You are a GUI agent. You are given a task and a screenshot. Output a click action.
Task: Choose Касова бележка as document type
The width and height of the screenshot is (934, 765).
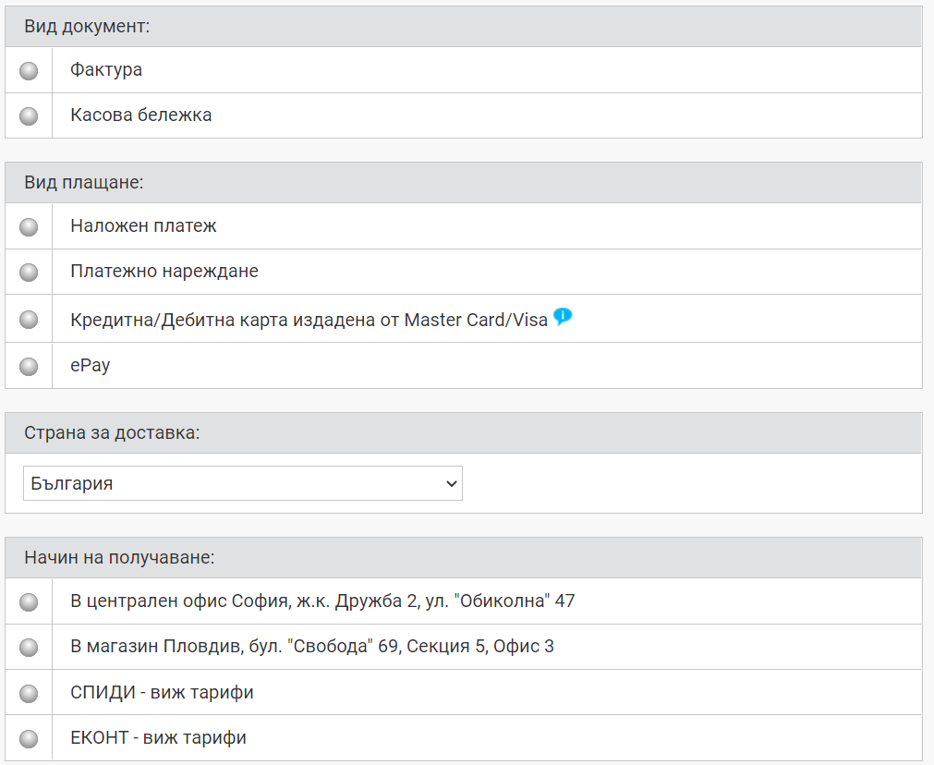[x=29, y=116]
